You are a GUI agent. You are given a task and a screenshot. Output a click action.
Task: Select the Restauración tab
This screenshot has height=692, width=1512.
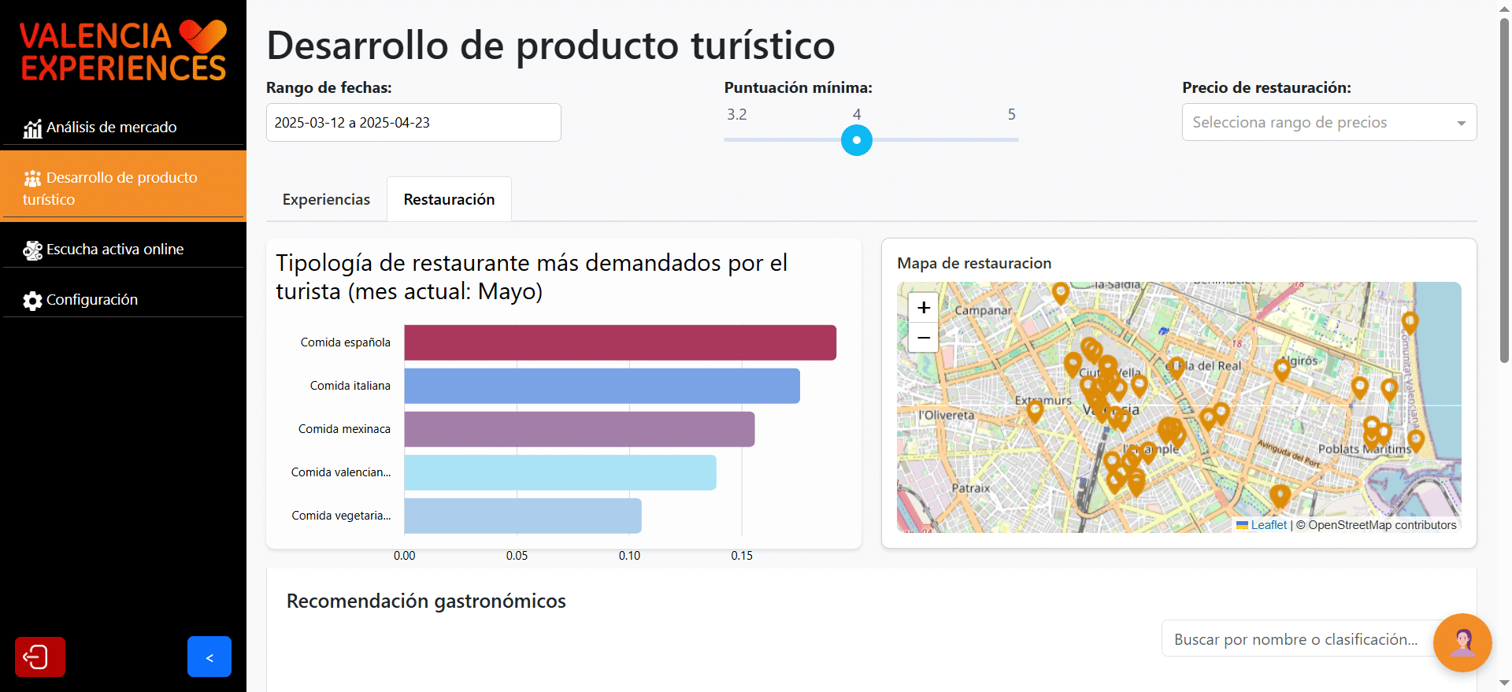(x=449, y=200)
